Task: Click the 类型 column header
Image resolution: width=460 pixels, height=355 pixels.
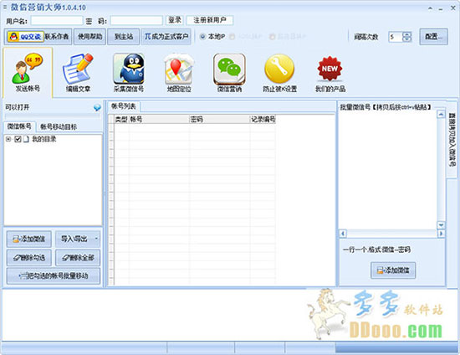Action: [x=121, y=119]
